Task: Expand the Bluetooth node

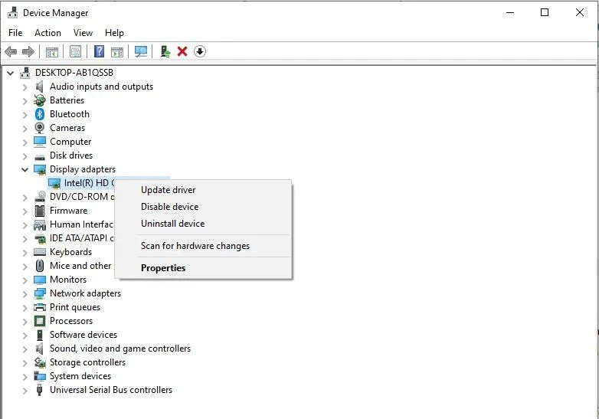Action: click(25, 115)
